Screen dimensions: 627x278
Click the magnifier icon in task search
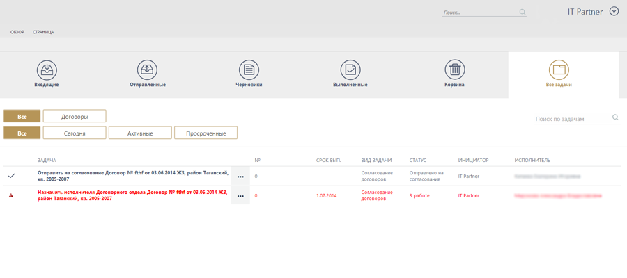point(615,117)
